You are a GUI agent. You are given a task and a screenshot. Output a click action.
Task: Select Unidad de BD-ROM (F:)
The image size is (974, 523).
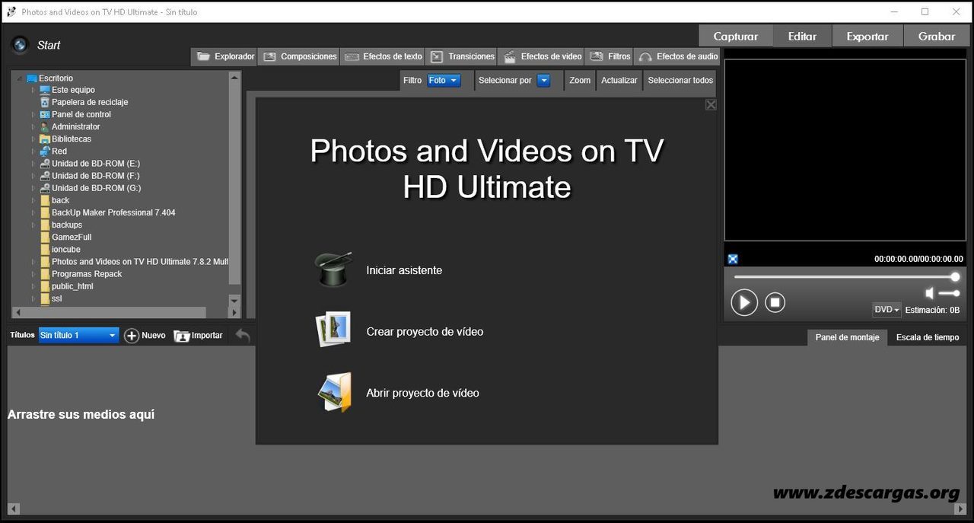tap(96, 176)
